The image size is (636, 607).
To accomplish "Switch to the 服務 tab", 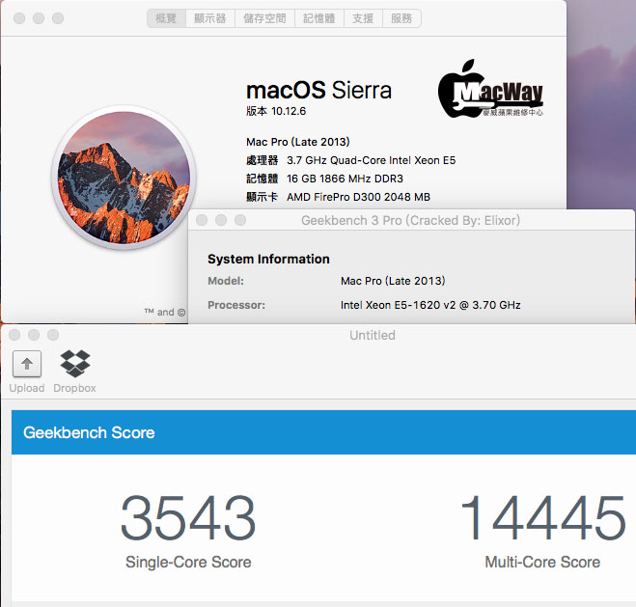I will pyautogui.click(x=401, y=18).
